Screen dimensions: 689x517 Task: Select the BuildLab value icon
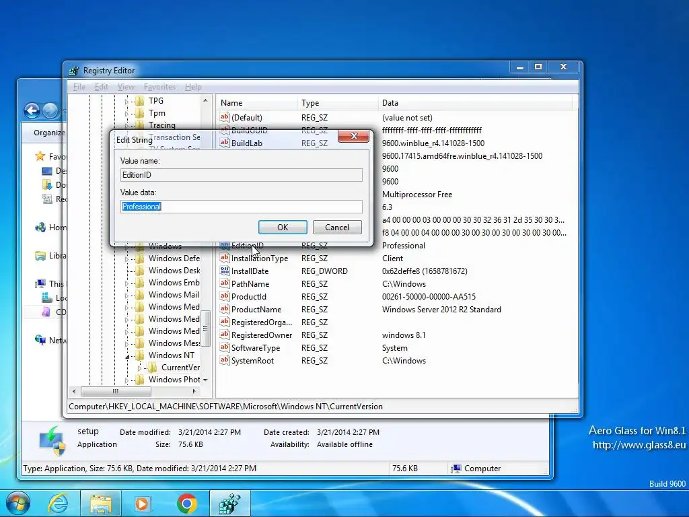click(225, 143)
